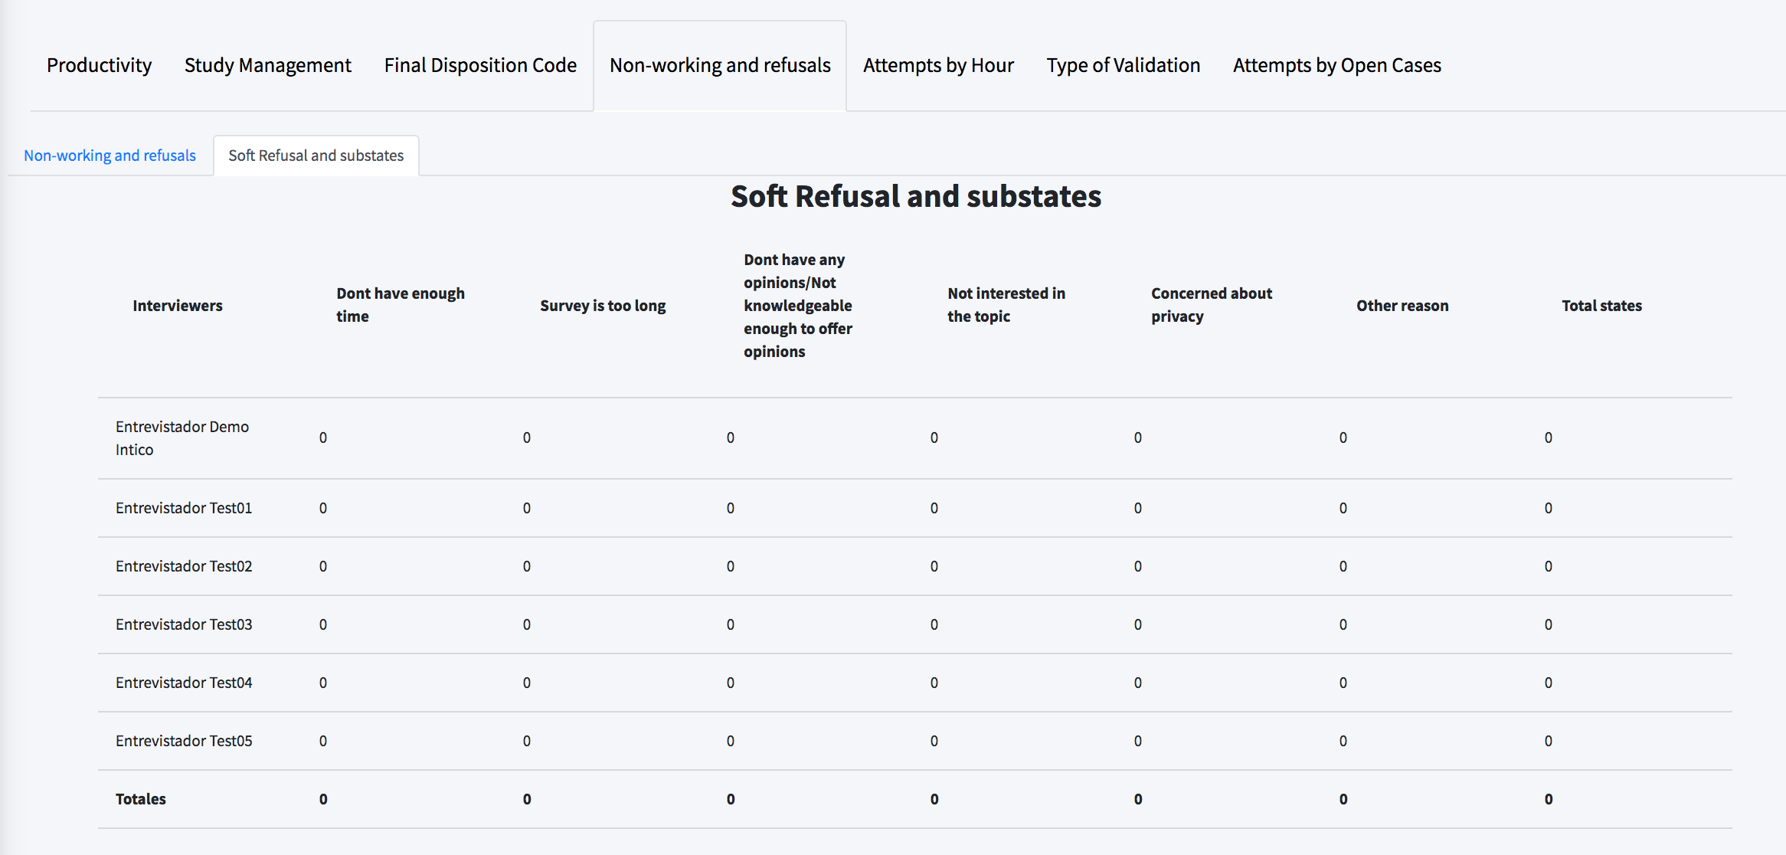The height and width of the screenshot is (855, 1786).
Task: Click the Interviewers column header
Action: coord(178,306)
